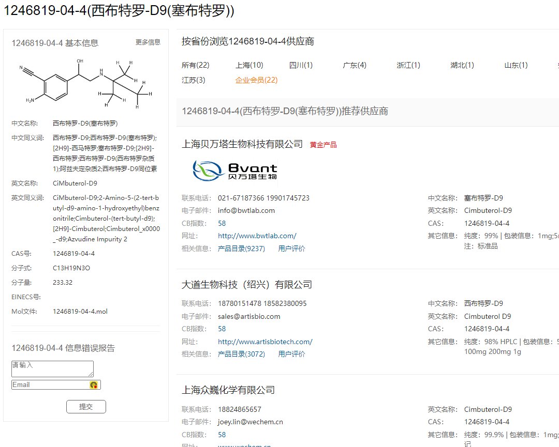Select Chinese name 西布特罗-D9(塞布特罗) in basic info
The width and height of the screenshot is (559, 447).
[x=85, y=124]
